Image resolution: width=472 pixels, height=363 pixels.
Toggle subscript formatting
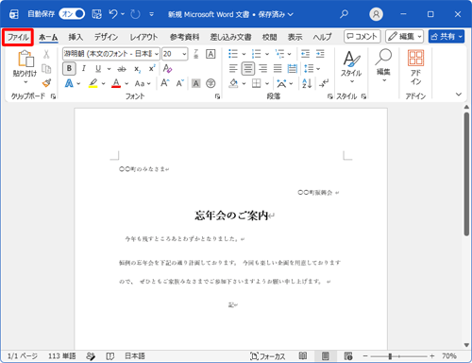(138, 69)
